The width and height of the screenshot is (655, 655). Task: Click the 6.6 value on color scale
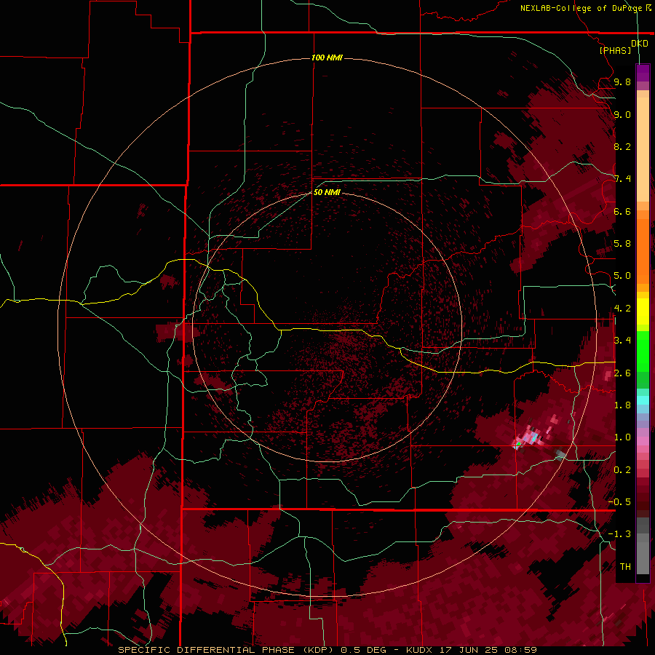pyautogui.click(x=622, y=211)
